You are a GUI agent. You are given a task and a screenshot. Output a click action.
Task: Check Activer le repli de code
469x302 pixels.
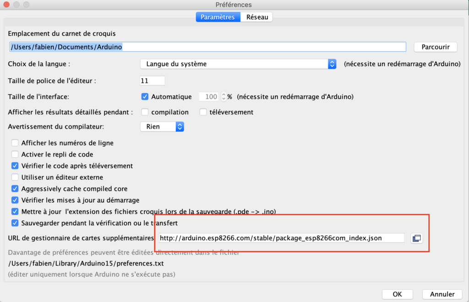[15, 154]
